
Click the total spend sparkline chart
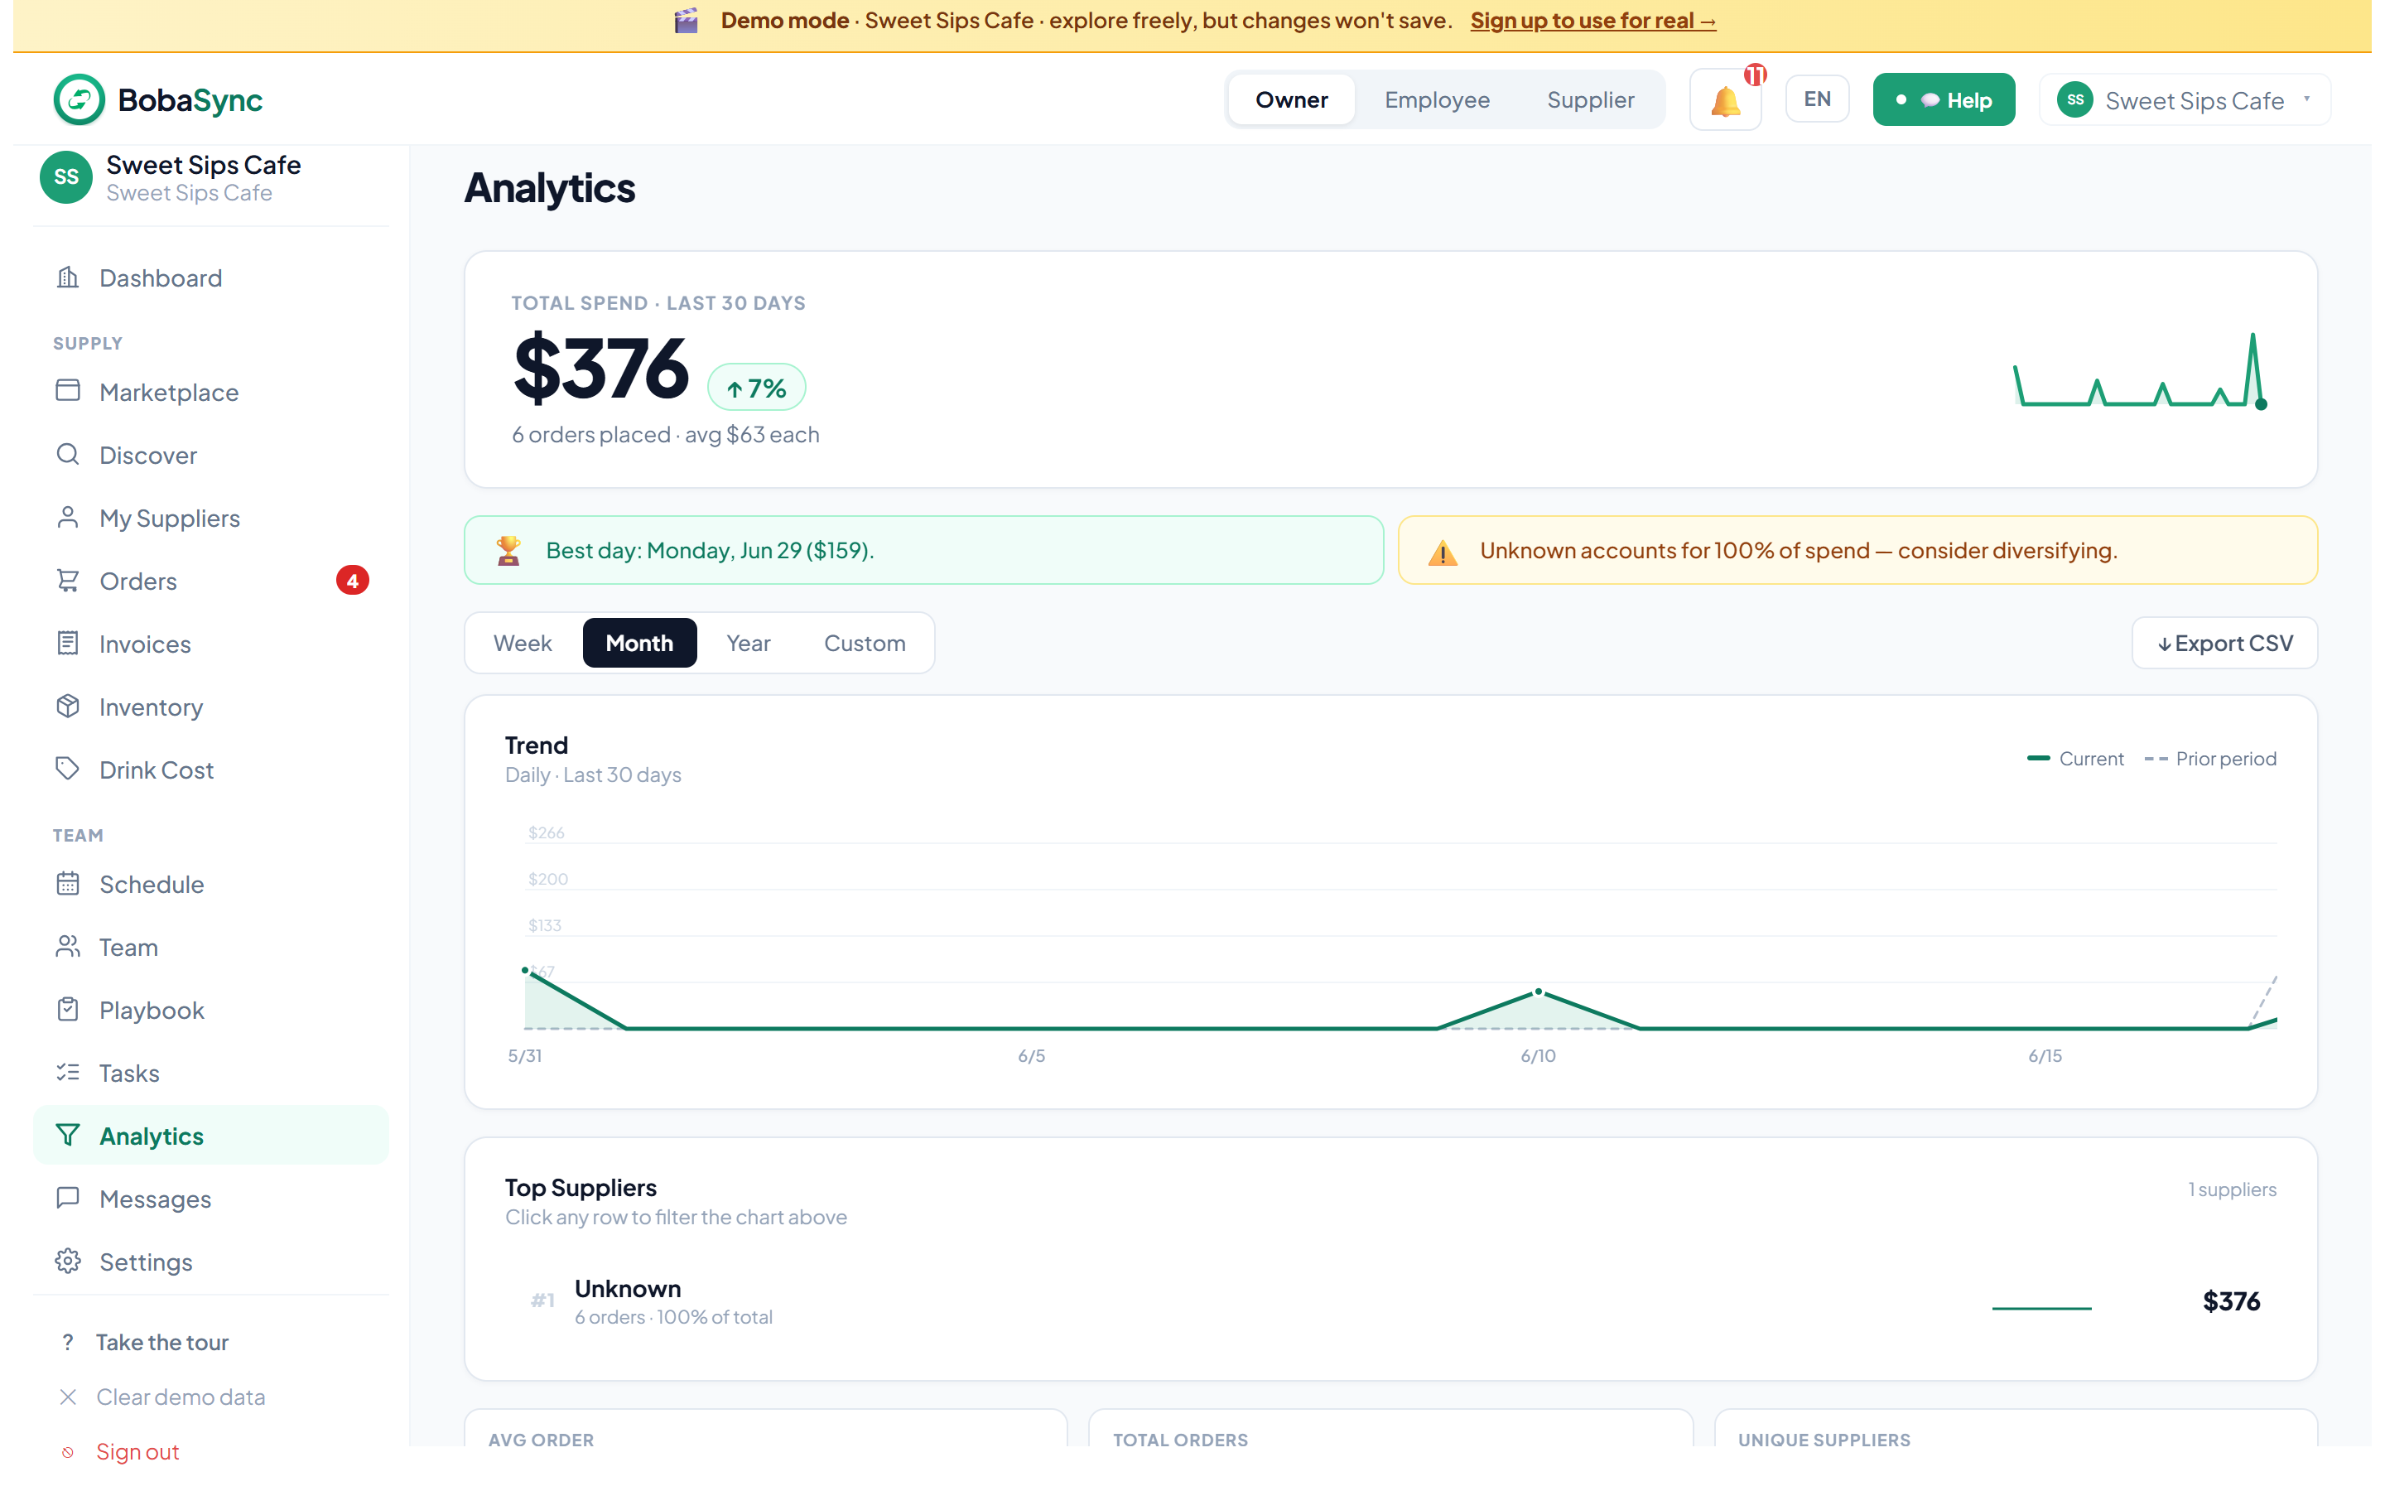pyautogui.click(x=2141, y=371)
